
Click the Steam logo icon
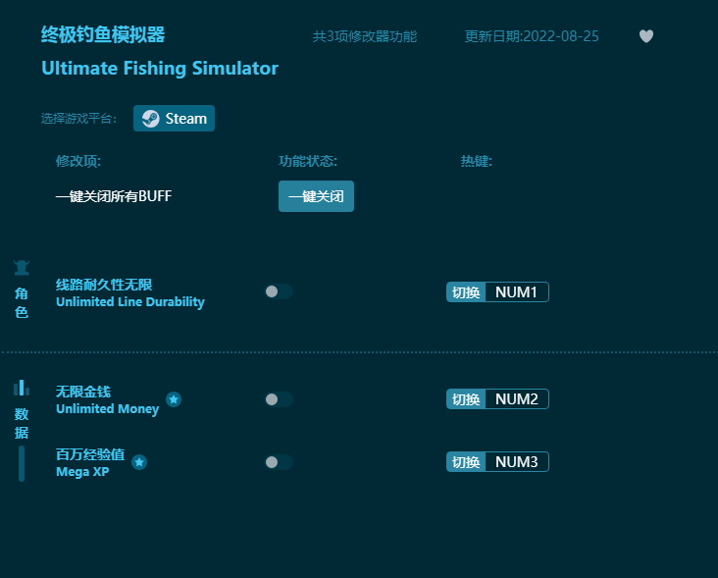click(151, 119)
